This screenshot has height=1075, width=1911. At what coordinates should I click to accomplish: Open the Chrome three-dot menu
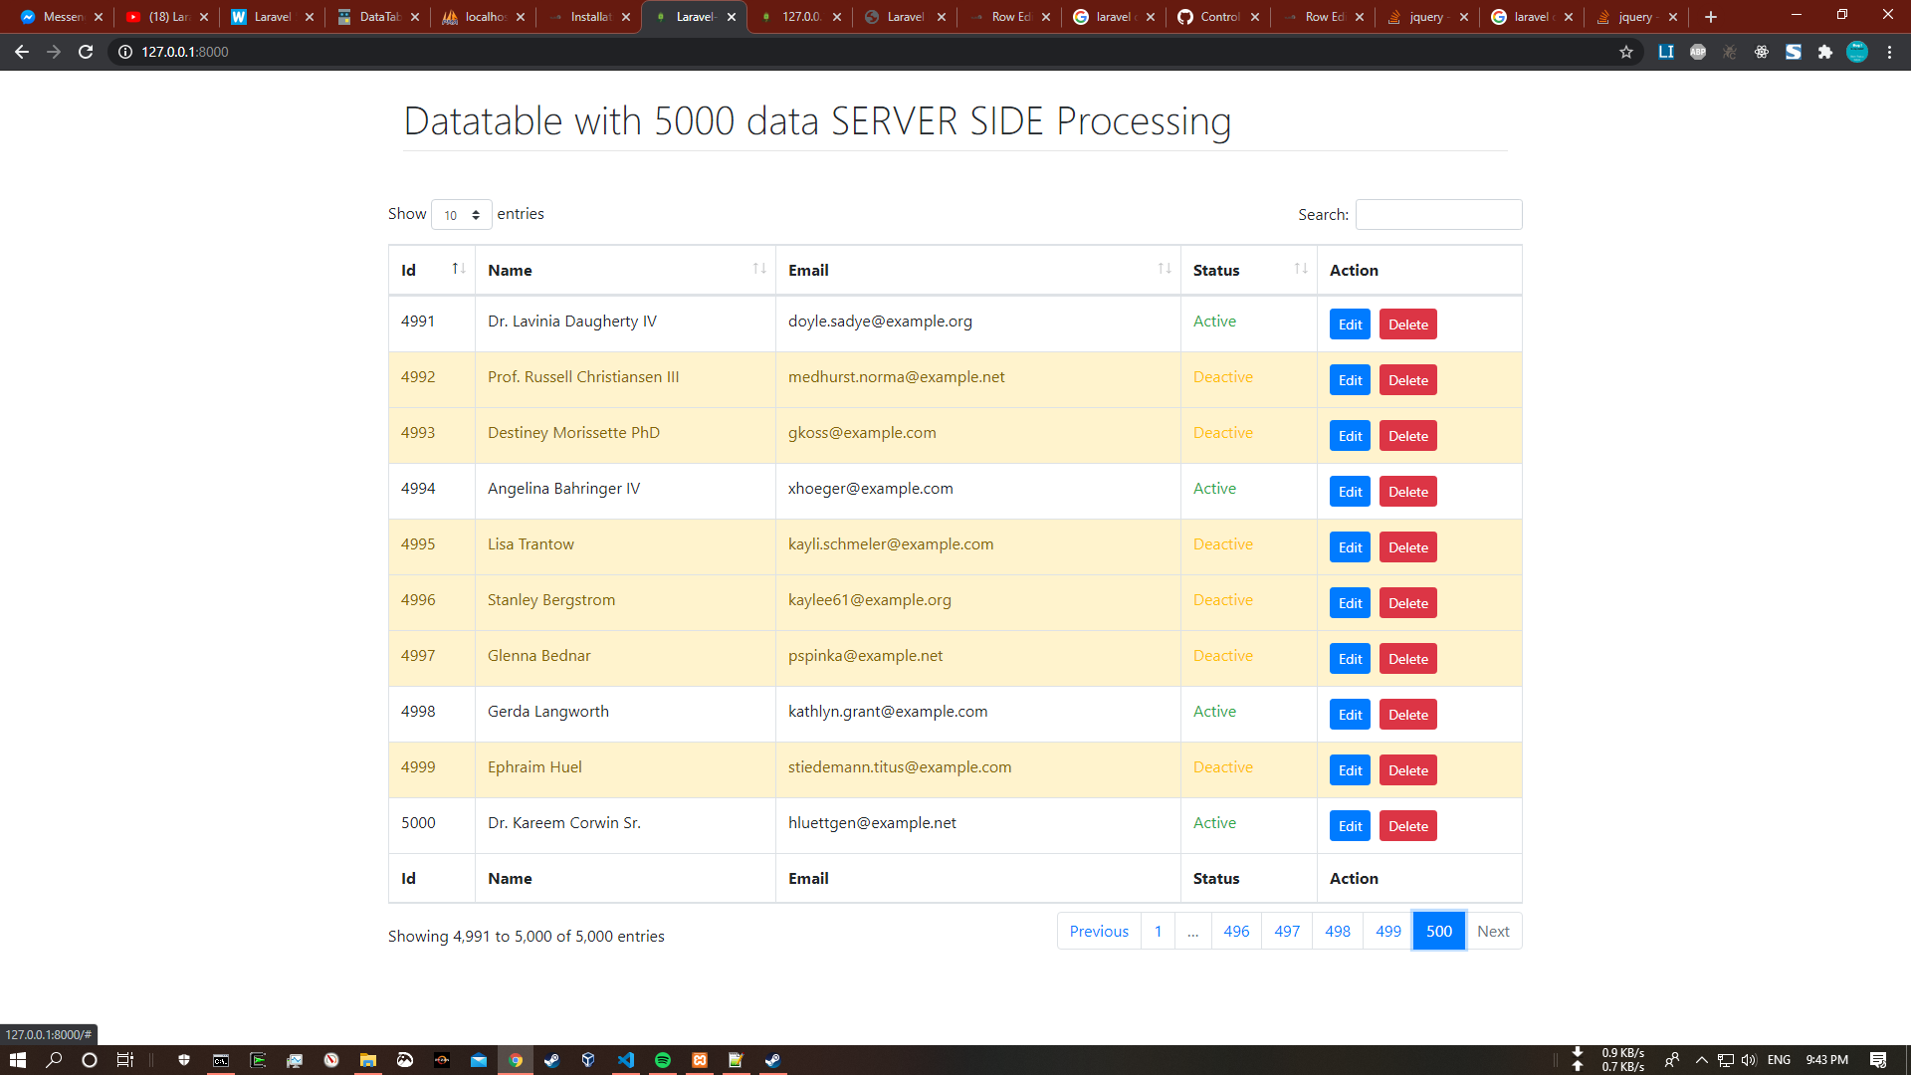(x=1889, y=52)
